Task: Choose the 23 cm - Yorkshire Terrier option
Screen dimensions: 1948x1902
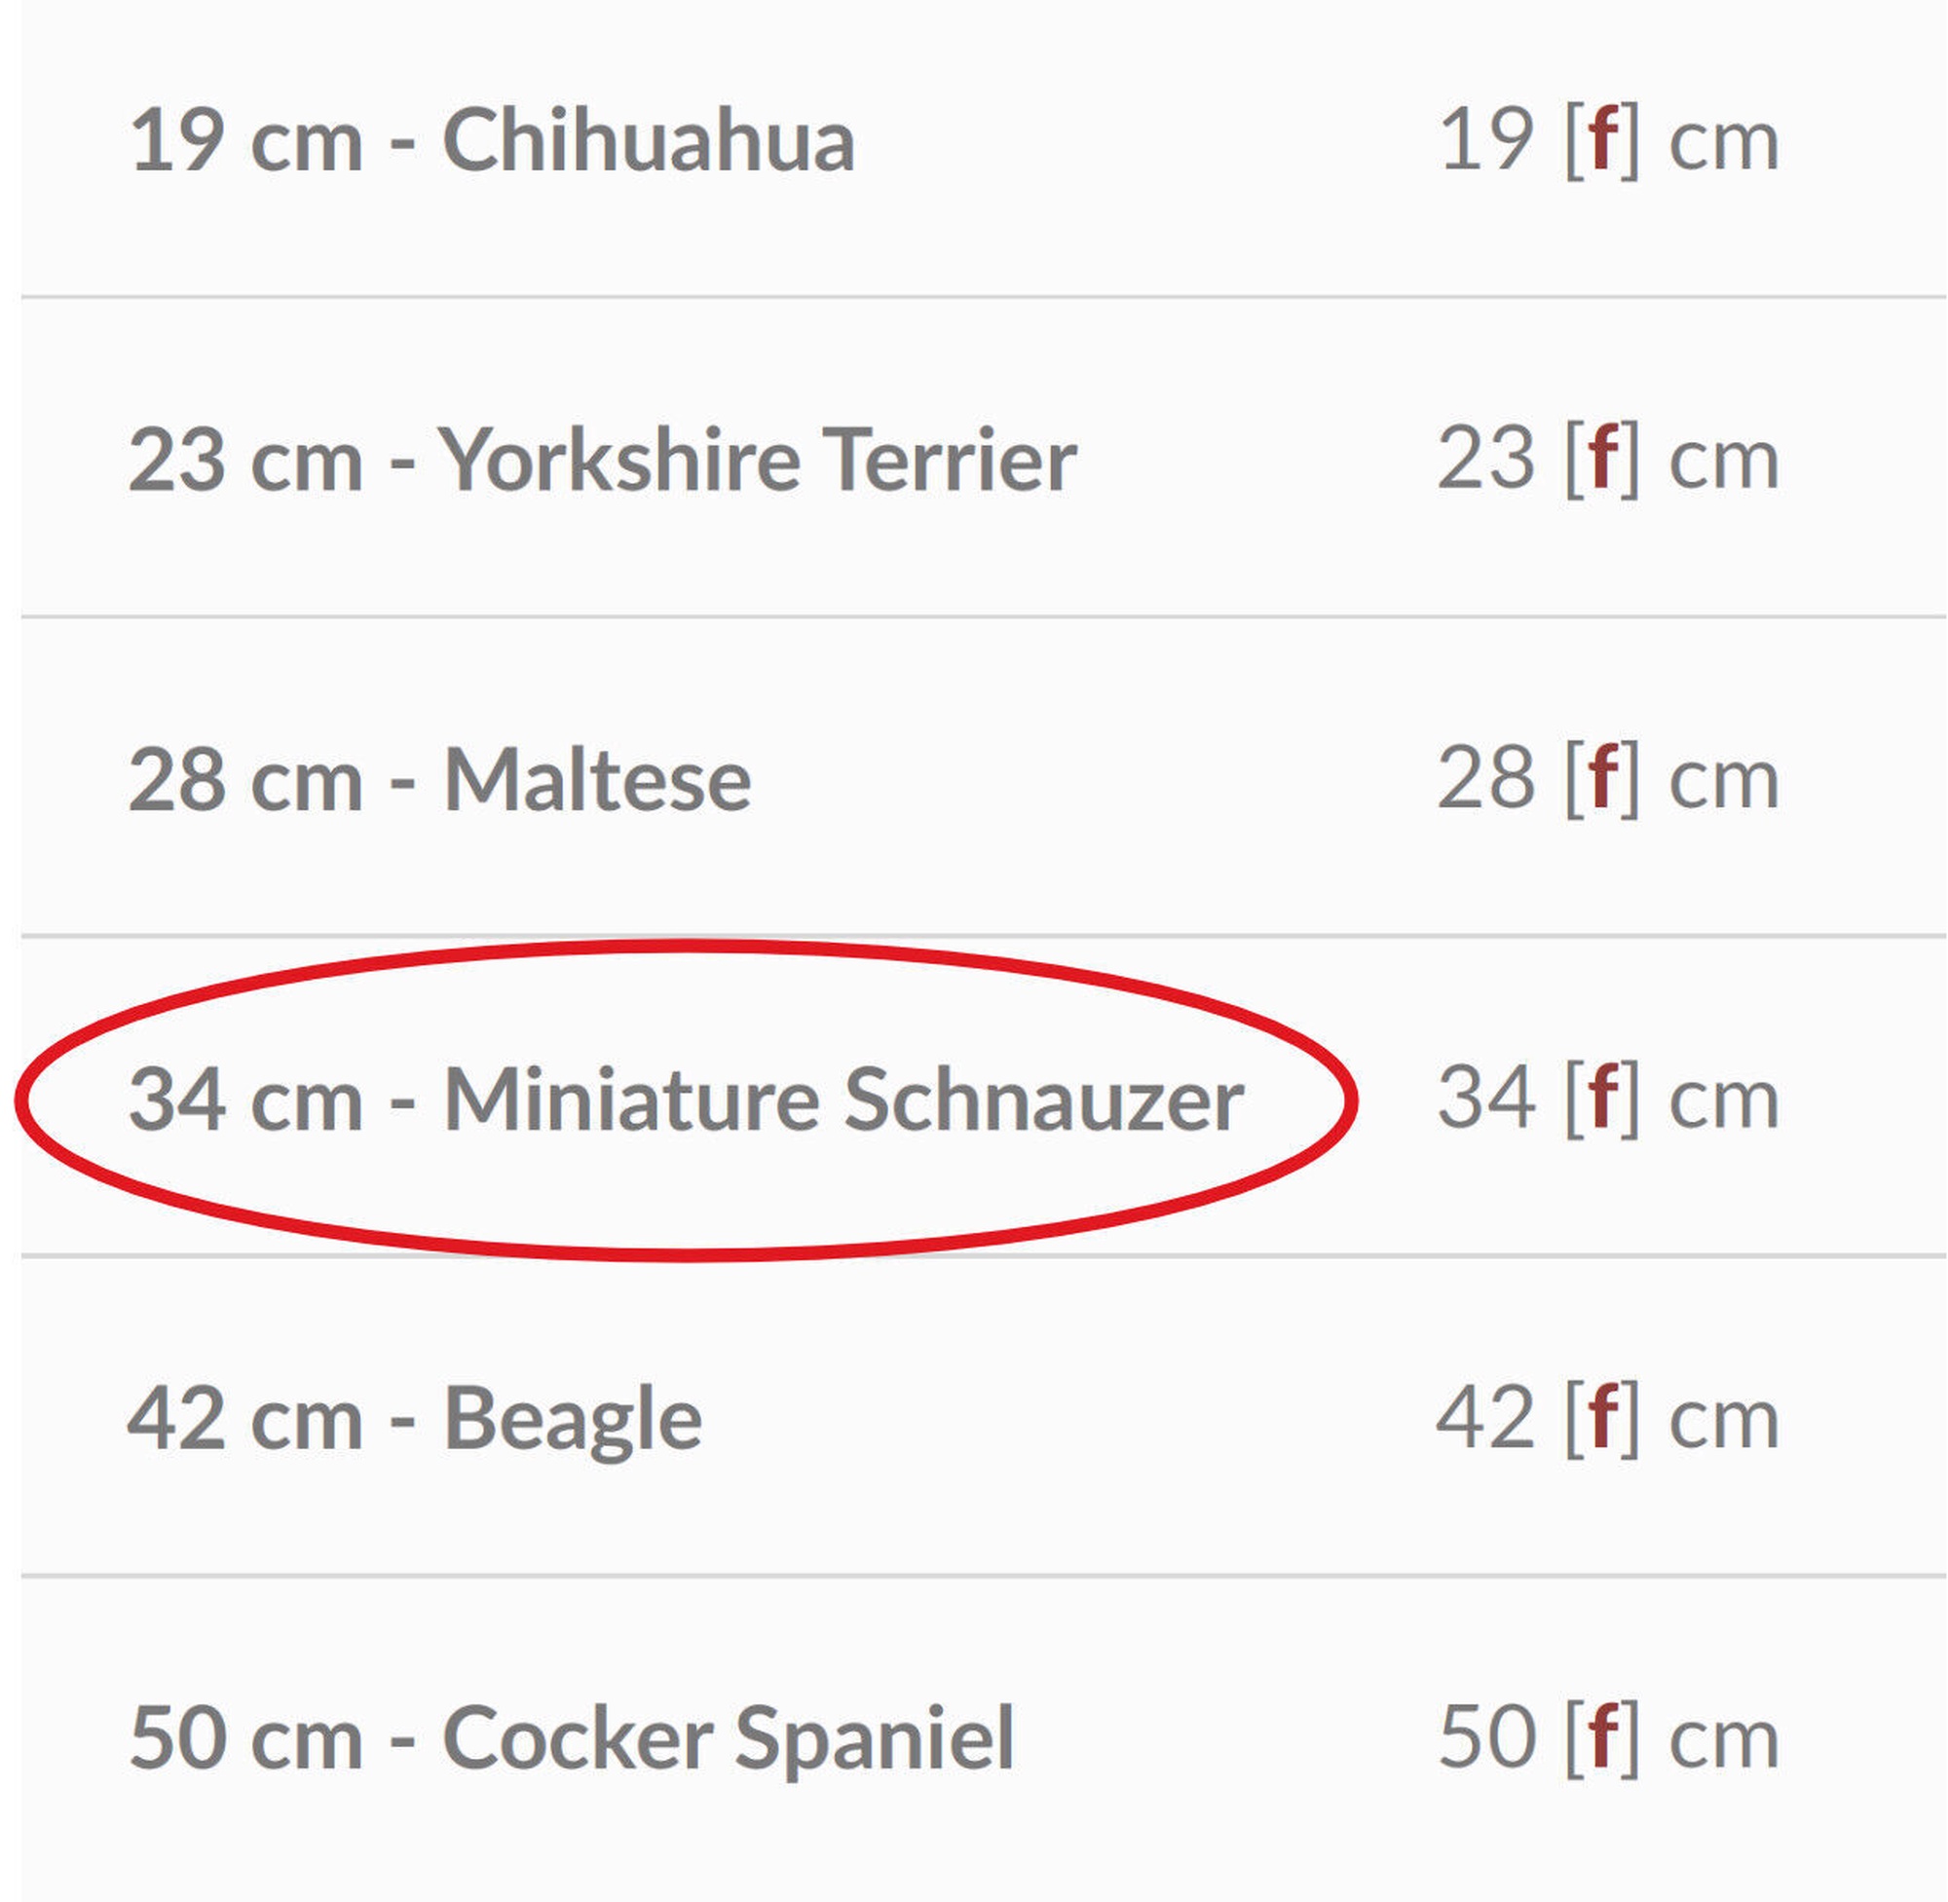Action: 603,461
